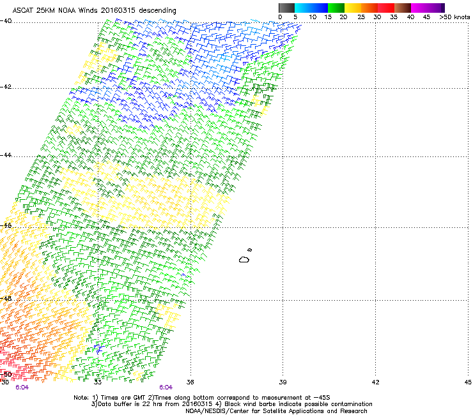Click the yellow 20-25 knots legend swatch

353,8
